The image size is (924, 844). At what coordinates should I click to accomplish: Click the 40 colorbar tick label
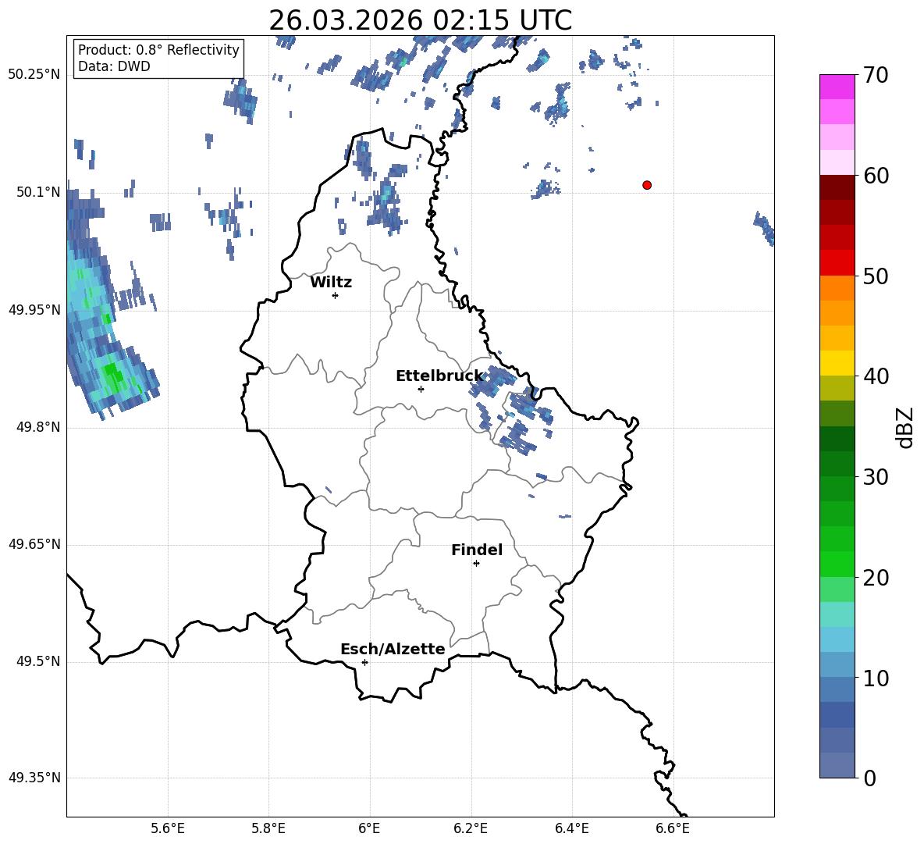(x=876, y=376)
